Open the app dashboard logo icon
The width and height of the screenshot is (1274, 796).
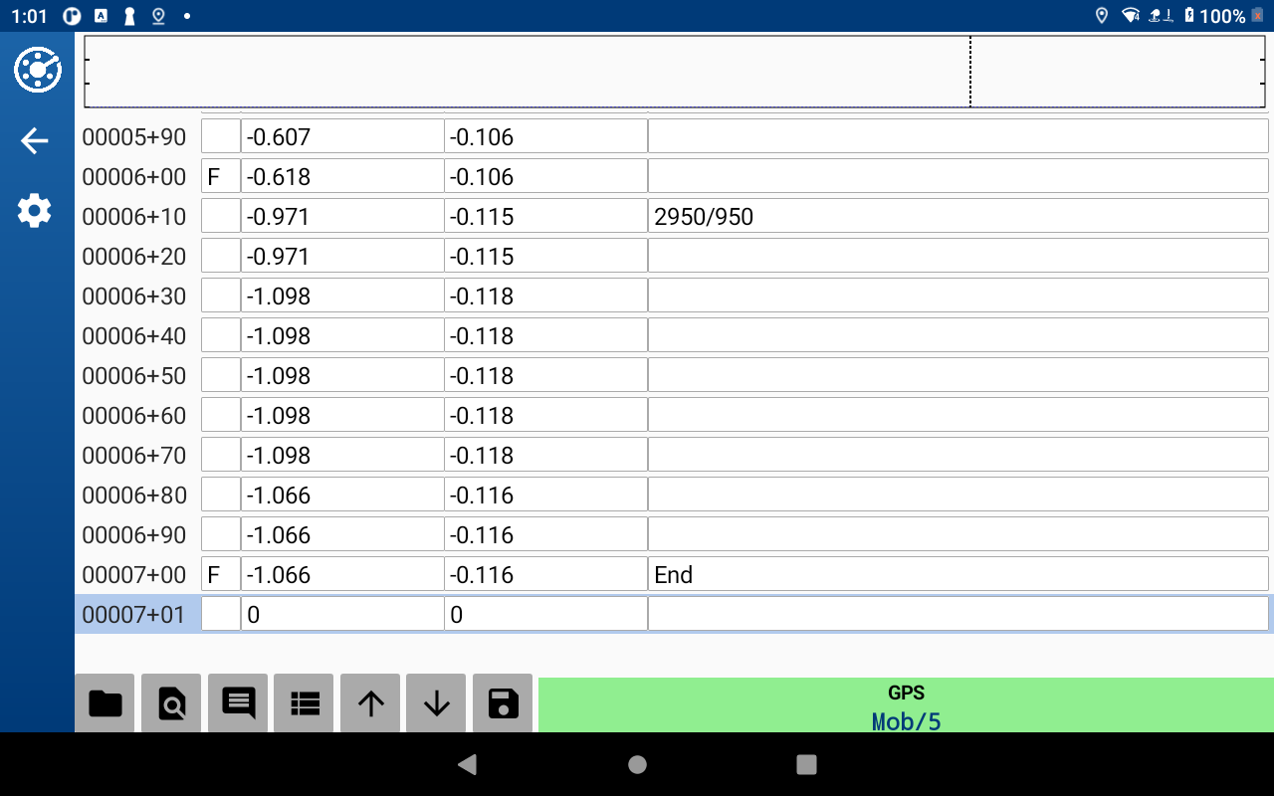(37, 70)
